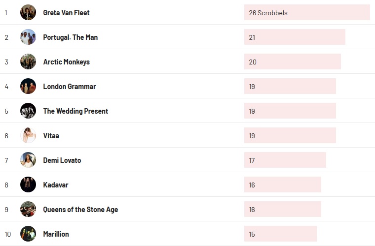Click Greta Van Fleet's avatar thumbnail
The height and width of the screenshot is (246, 375).
point(28,12)
